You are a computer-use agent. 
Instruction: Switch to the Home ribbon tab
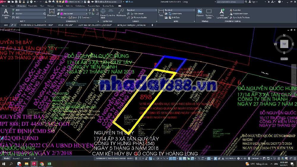5,6
